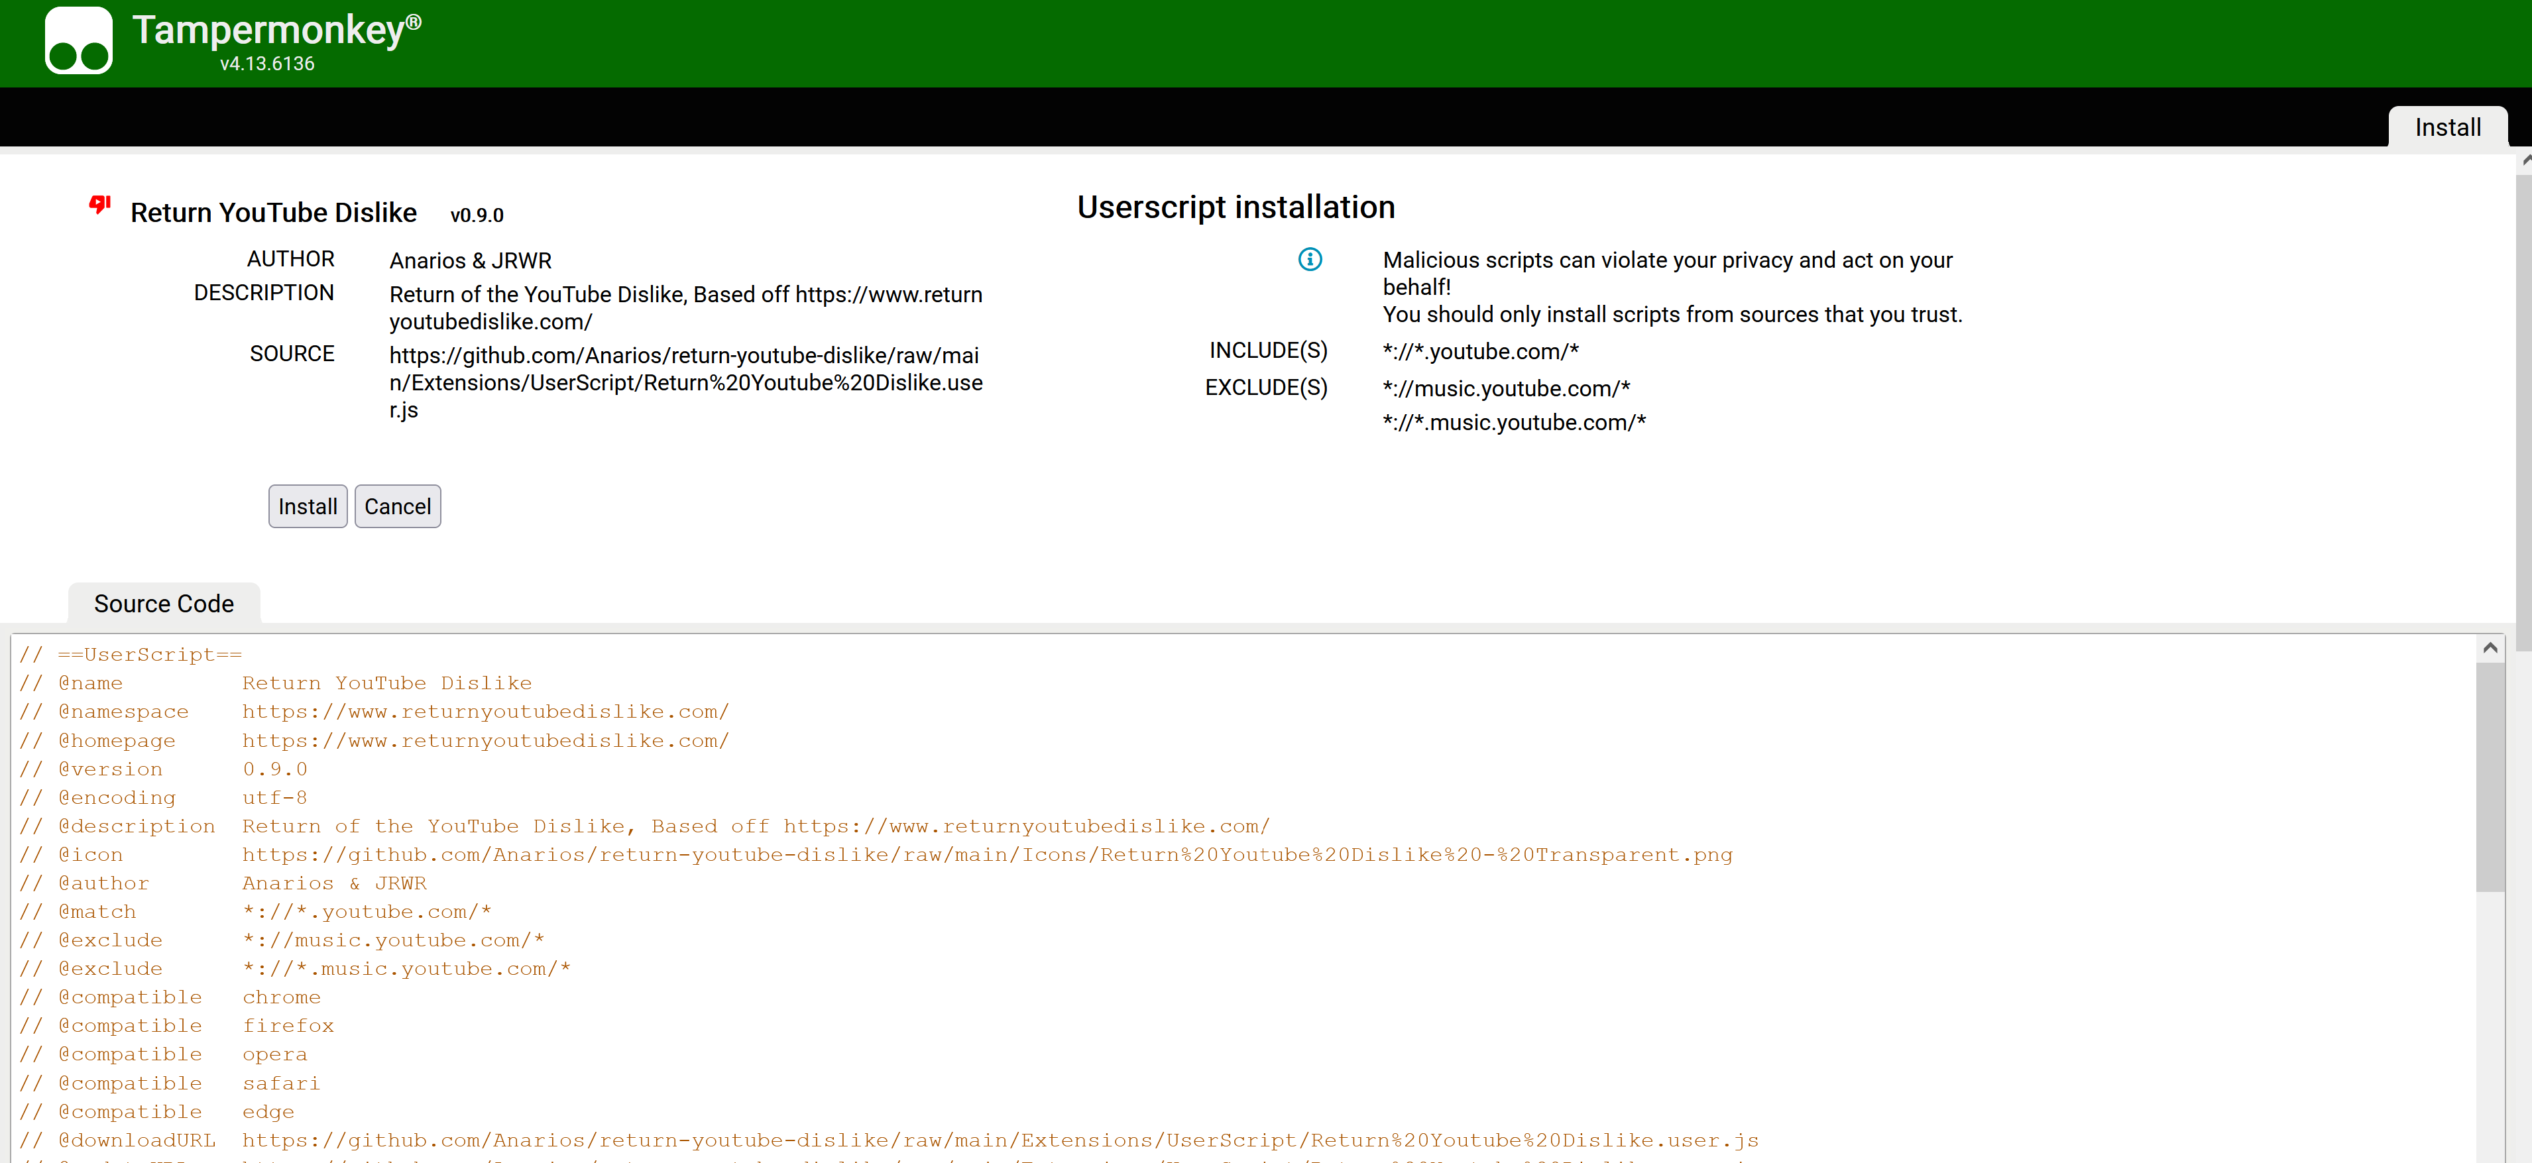This screenshot has width=2532, height=1163.
Task: Click the blue info warning icon
Action: [1309, 260]
